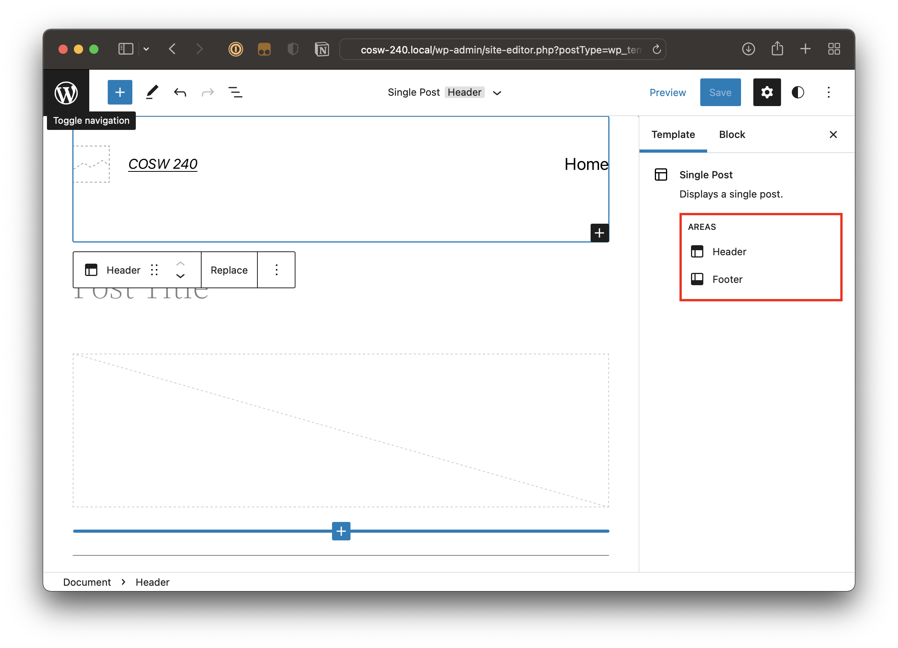Expand the Header template part dropdown
Image resolution: width=898 pixels, height=648 pixels.
pyautogui.click(x=499, y=92)
